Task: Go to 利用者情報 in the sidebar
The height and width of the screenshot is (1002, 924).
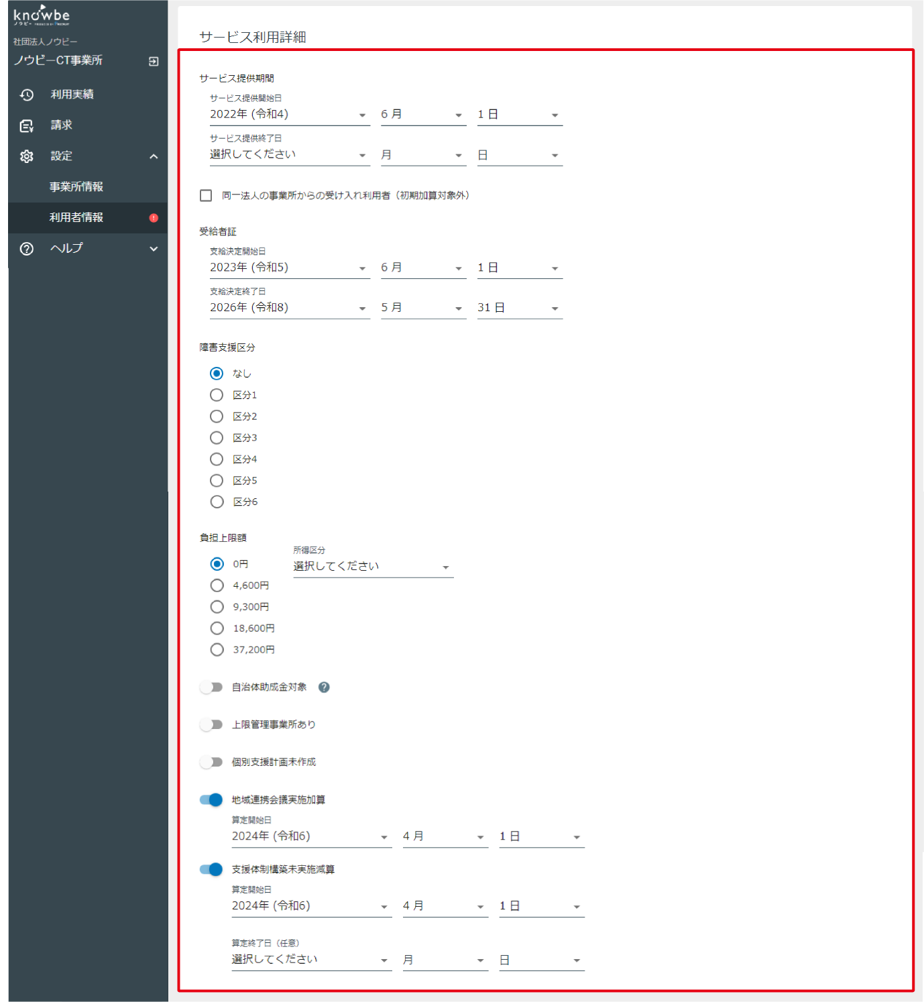Action: point(76,218)
